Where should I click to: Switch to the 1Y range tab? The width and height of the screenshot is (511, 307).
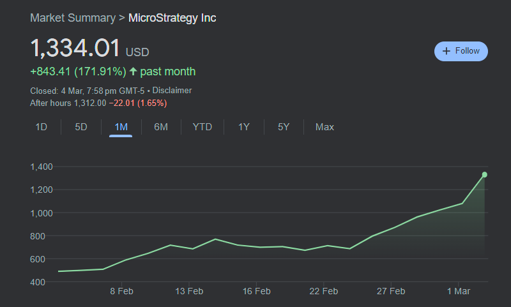[x=244, y=127]
